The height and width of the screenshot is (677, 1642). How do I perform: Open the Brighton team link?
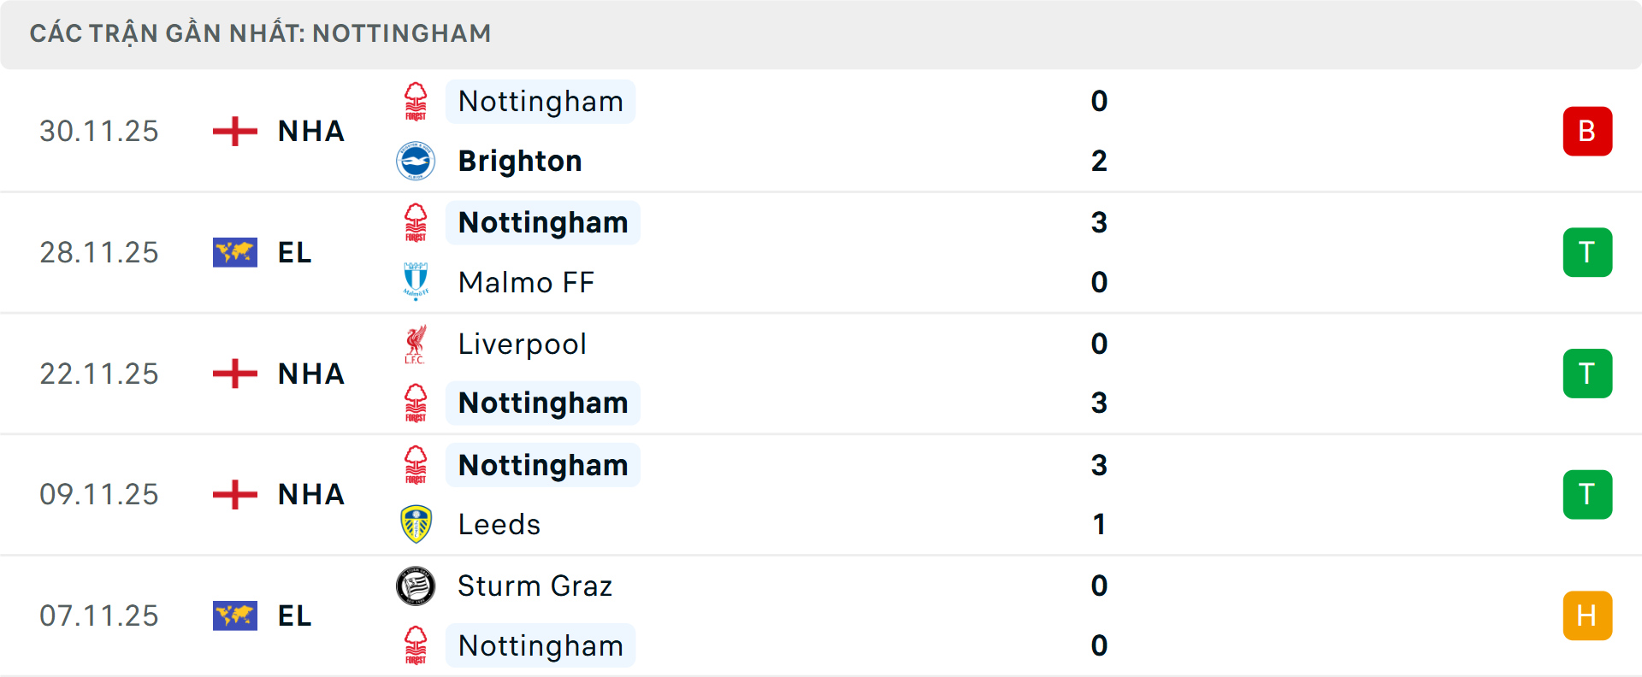(520, 162)
